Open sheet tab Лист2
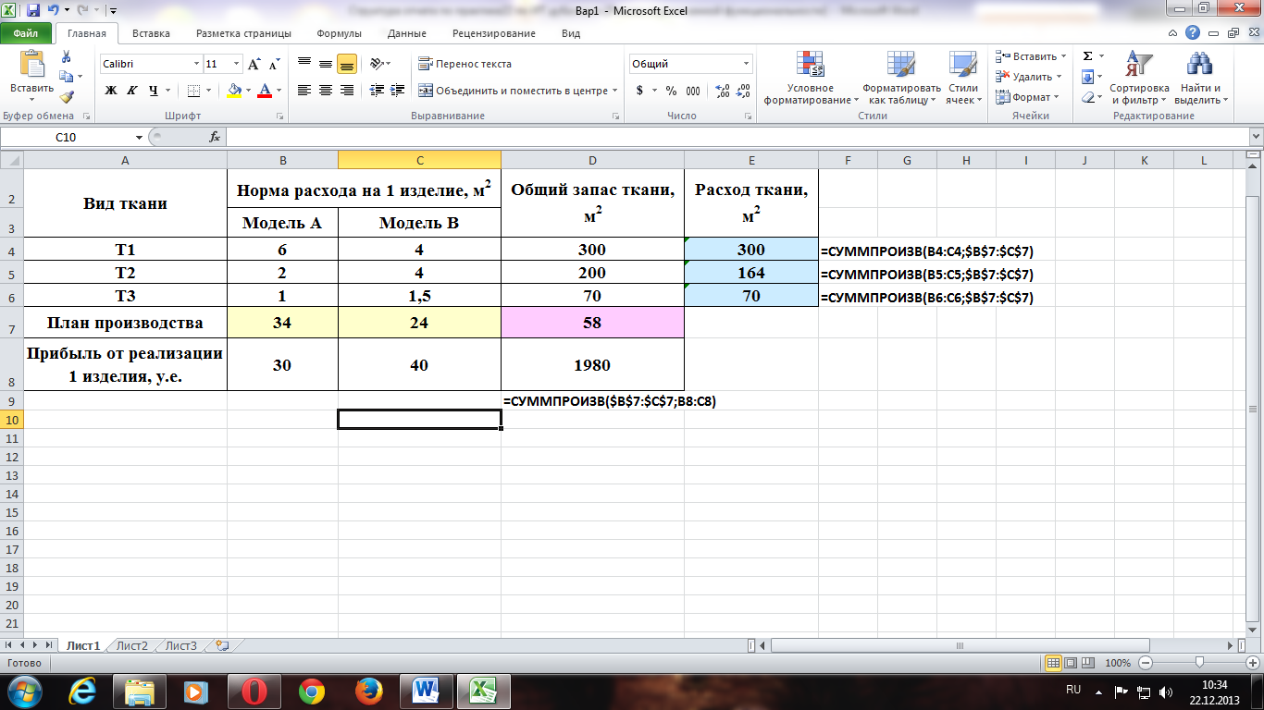 pos(132,646)
